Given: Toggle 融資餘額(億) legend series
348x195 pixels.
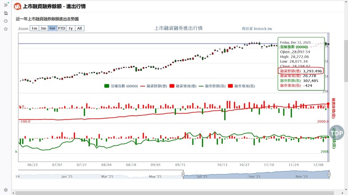Looking at the screenshot, I should pos(153,86).
